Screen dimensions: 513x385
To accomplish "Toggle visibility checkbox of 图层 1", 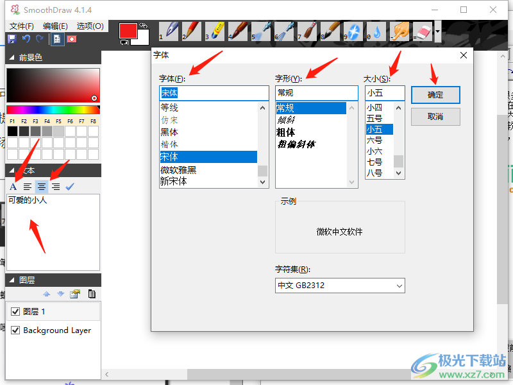I will (15, 311).
